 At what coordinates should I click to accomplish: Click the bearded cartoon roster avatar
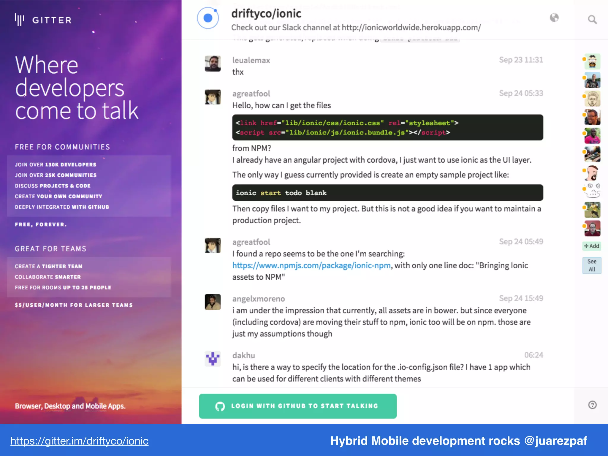point(592,173)
